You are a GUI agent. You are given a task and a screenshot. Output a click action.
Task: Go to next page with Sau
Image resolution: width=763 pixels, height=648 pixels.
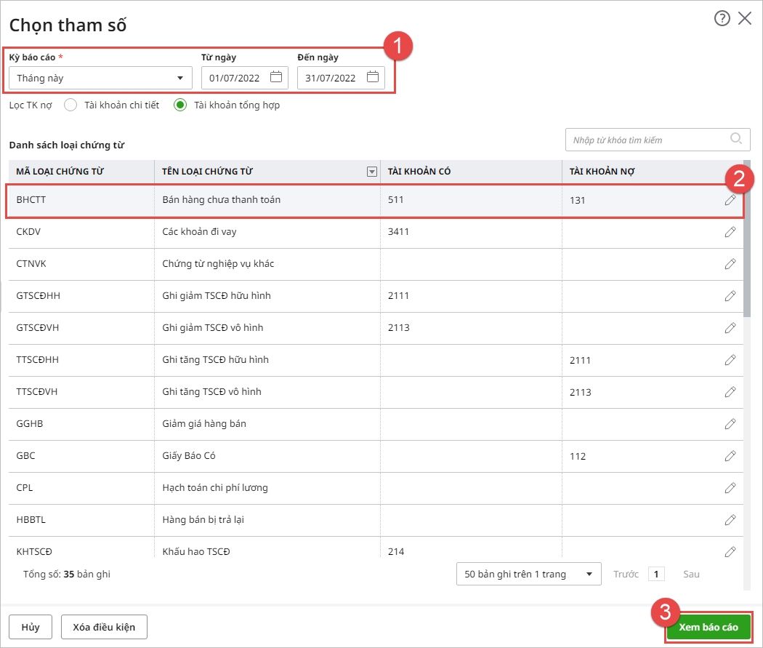point(691,574)
